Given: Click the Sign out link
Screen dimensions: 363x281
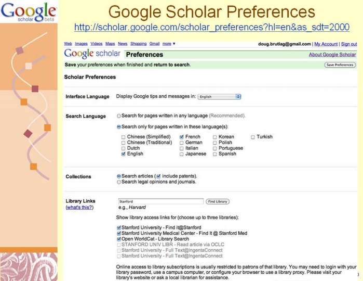Looking at the screenshot, I should click(x=349, y=44).
